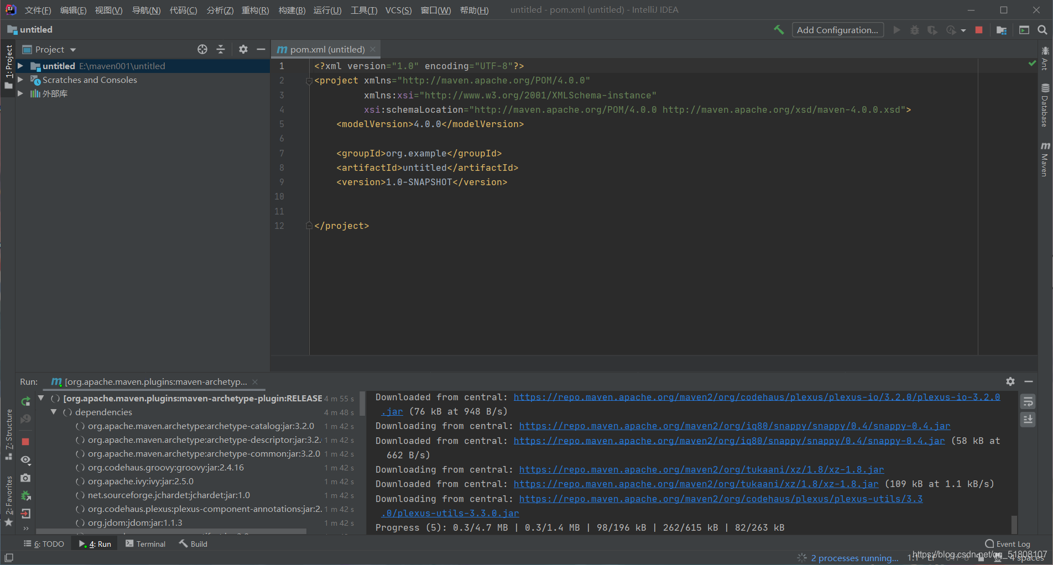1053x565 pixels.
Task: Rerun the Maven task with green rerun icon
Action: (25, 401)
